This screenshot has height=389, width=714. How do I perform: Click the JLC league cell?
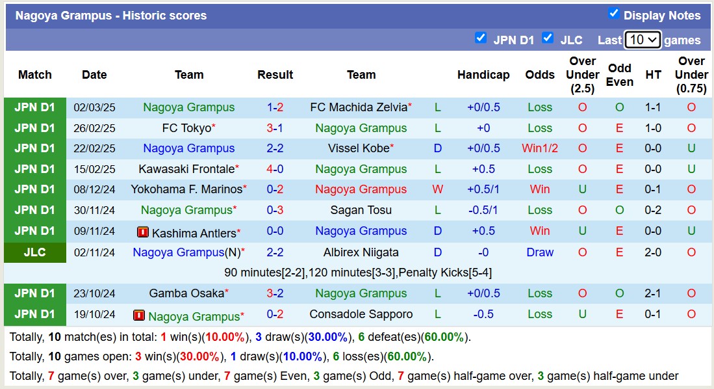(35, 252)
